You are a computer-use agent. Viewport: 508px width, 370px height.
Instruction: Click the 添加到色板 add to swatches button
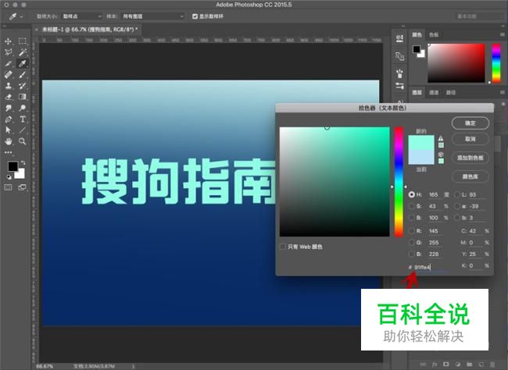click(x=470, y=158)
